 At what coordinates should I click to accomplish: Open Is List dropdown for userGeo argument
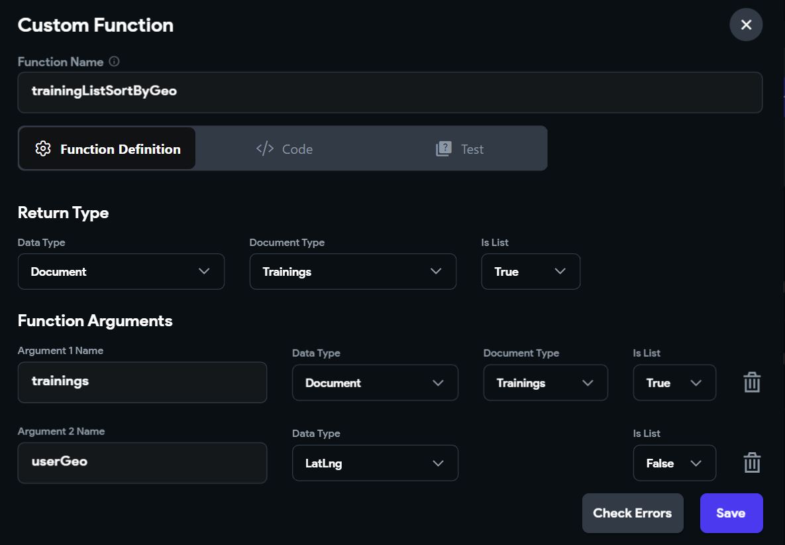[674, 463]
